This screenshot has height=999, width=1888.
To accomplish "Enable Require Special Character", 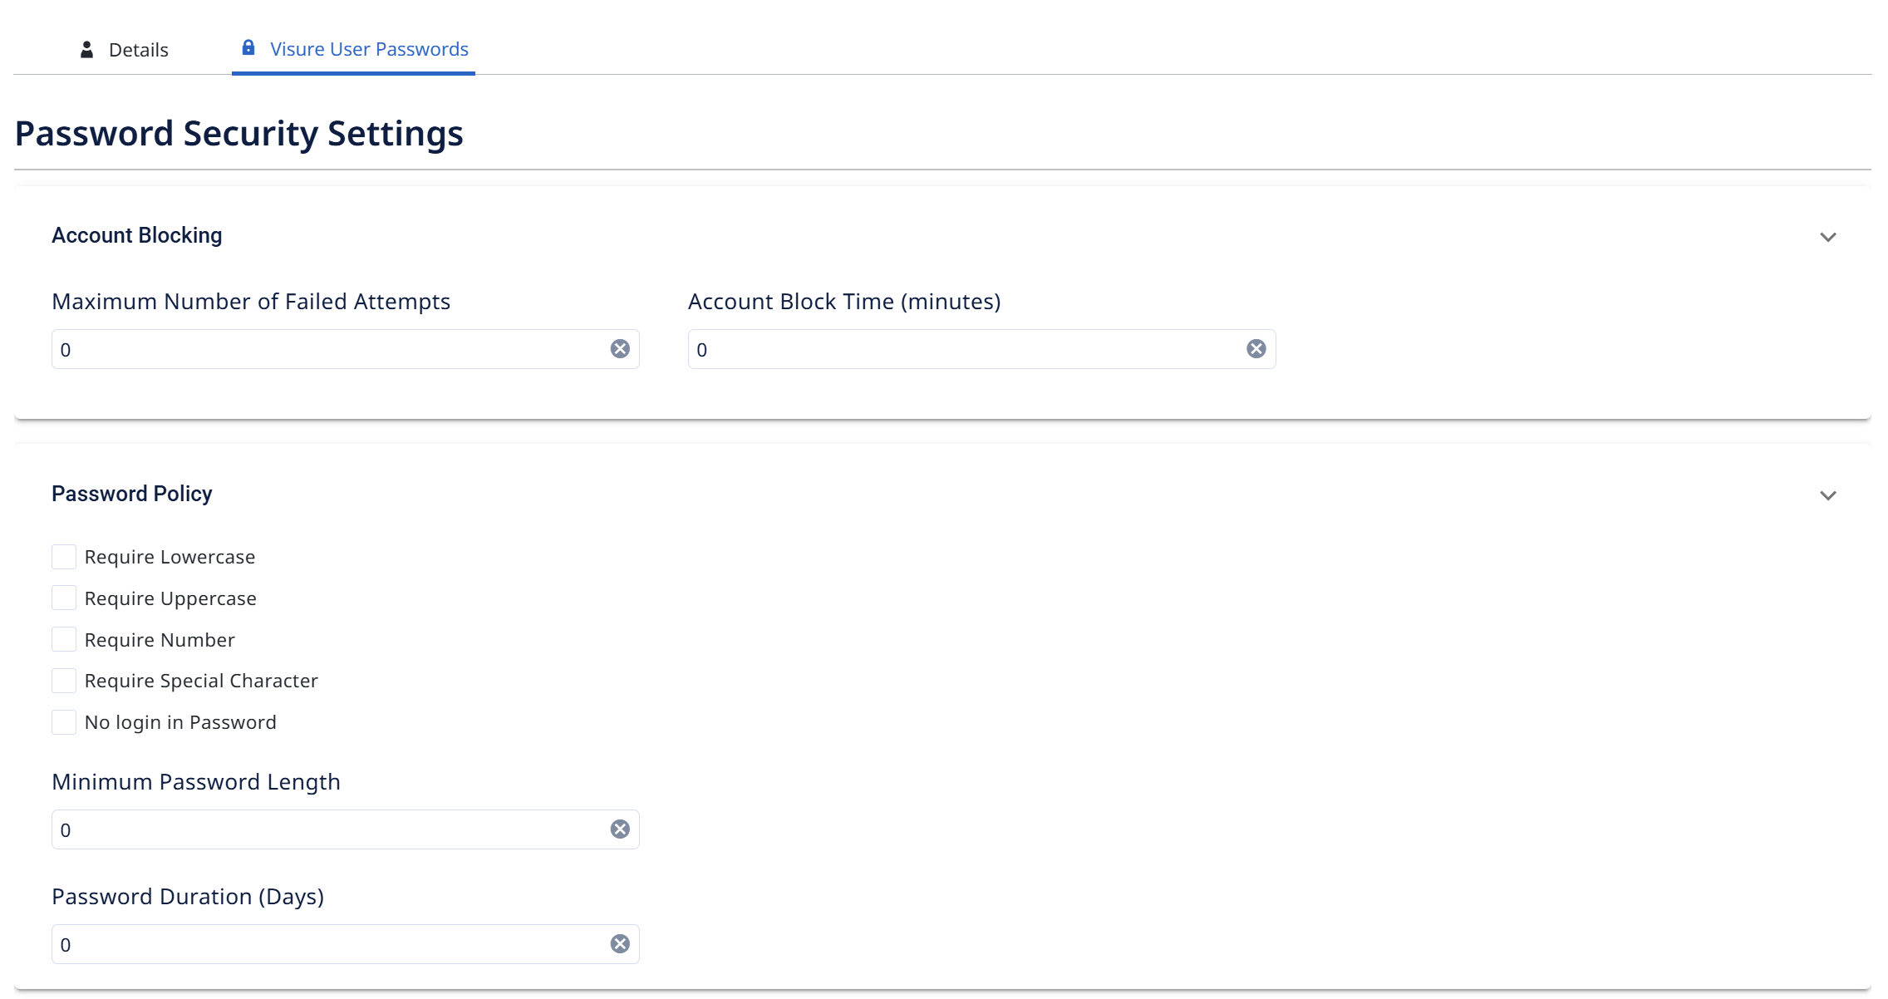I will (64, 681).
